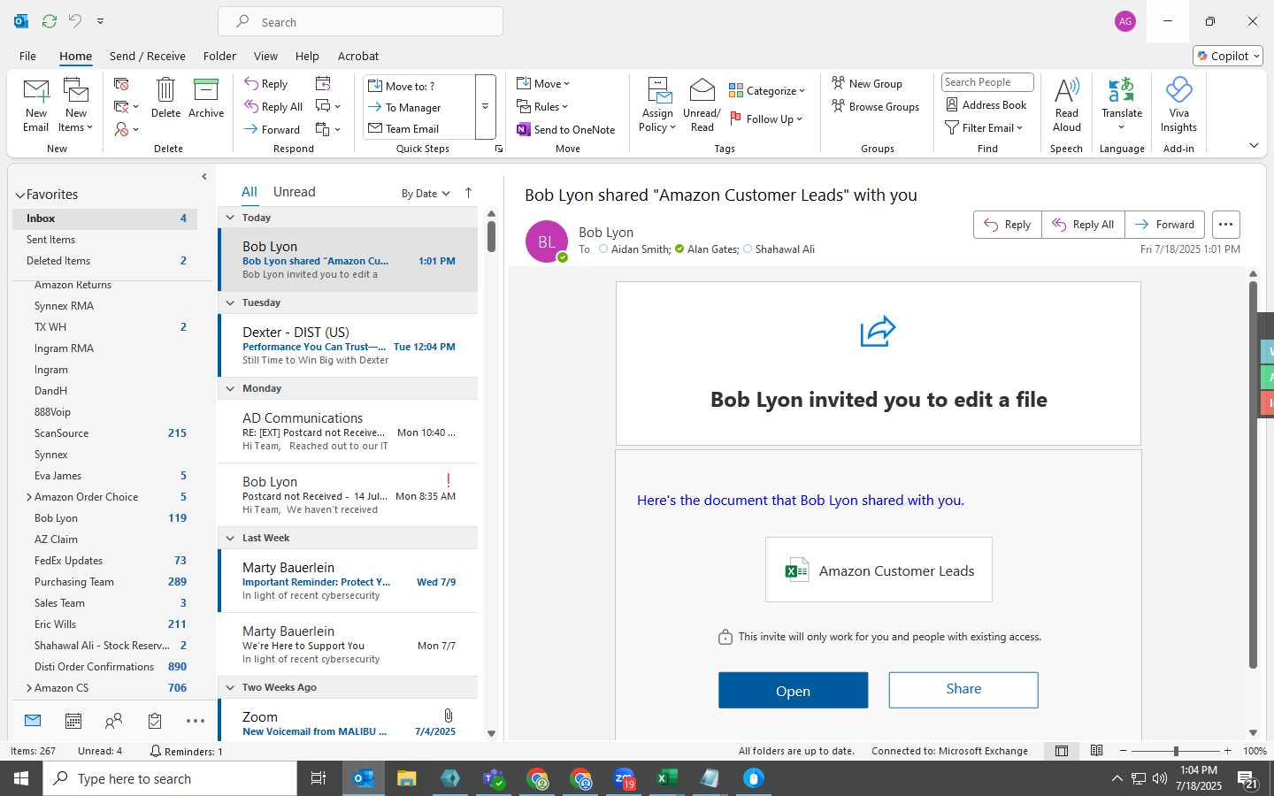Open the By Date sort dropdown
1274x796 pixels.
coord(426,193)
